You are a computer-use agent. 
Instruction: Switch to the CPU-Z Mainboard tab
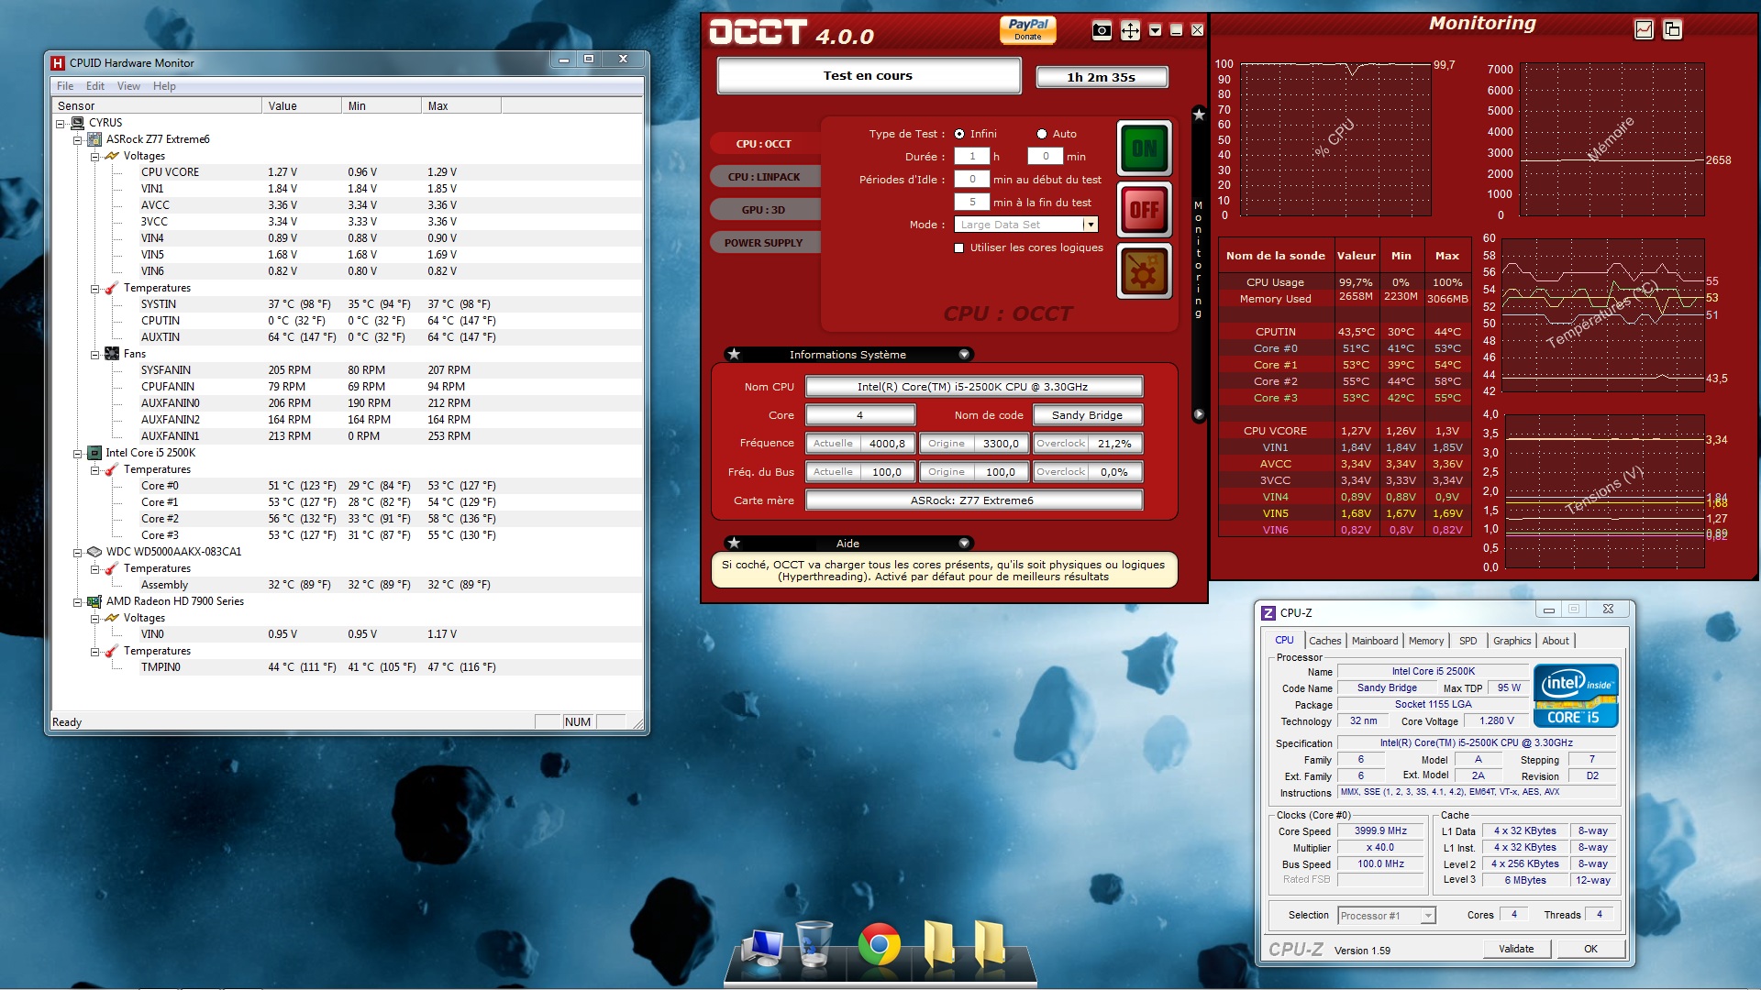[x=1374, y=641]
